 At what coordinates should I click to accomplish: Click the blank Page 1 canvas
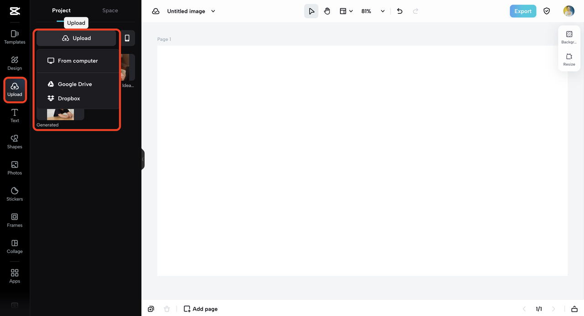point(362,161)
